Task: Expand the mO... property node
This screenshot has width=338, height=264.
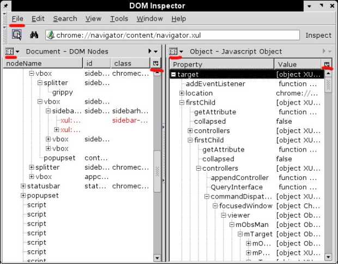Action: tap(249, 243)
